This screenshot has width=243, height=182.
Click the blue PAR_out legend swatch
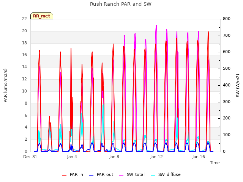(x=92, y=175)
